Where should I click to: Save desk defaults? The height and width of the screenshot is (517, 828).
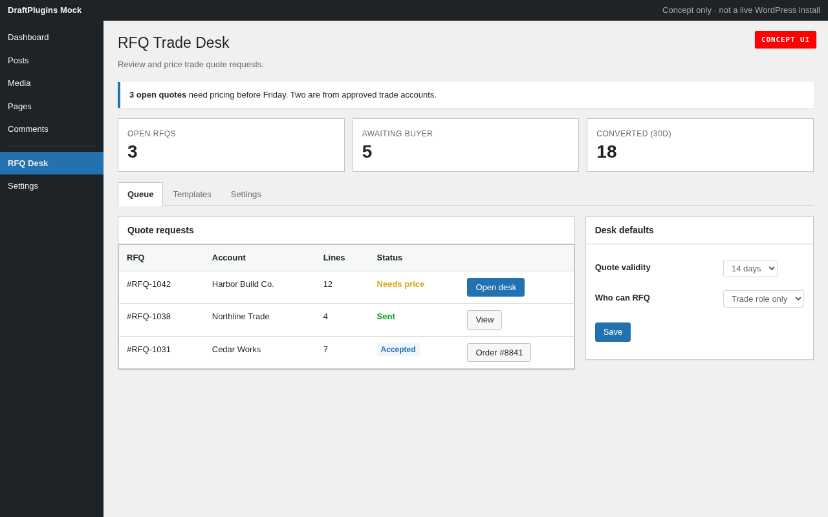(x=613, y=332)
